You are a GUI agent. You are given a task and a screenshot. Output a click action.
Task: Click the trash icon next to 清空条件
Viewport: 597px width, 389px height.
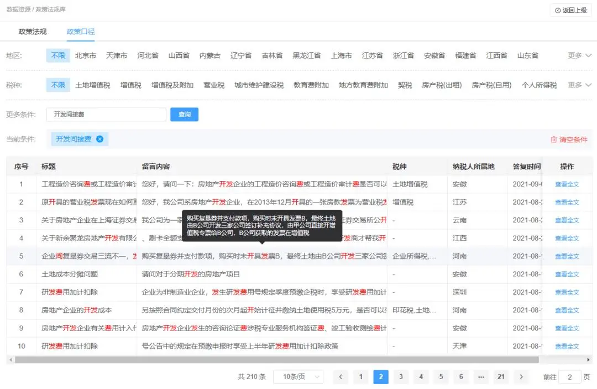[x=554, y=140]
